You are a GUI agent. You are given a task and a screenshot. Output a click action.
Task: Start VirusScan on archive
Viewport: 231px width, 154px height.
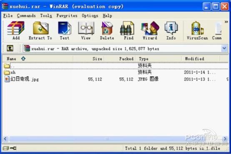[x=197, y=30]
